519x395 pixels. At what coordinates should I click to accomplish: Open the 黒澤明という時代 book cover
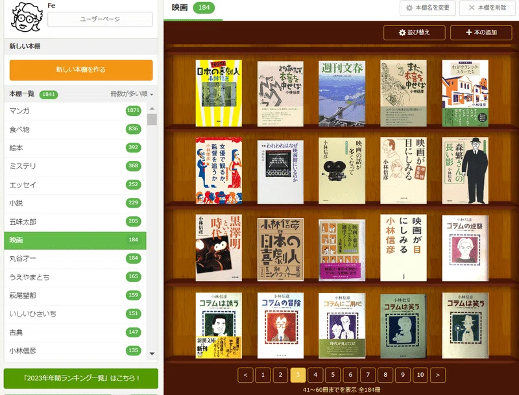pyautogui.click(x=219, y=248)
